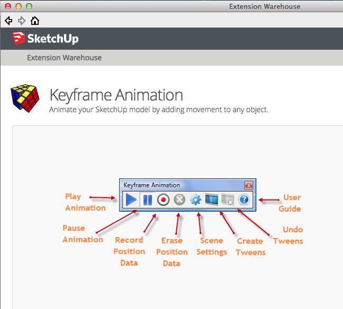Click the Play Animation triangle
The width and height of the screenshot is (343, 309).
click(131, 199)
